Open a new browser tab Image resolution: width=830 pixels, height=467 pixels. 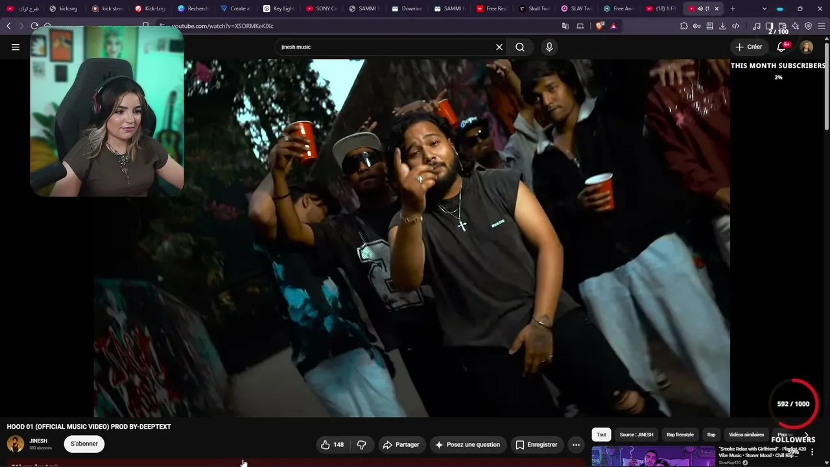click(733, 8)
